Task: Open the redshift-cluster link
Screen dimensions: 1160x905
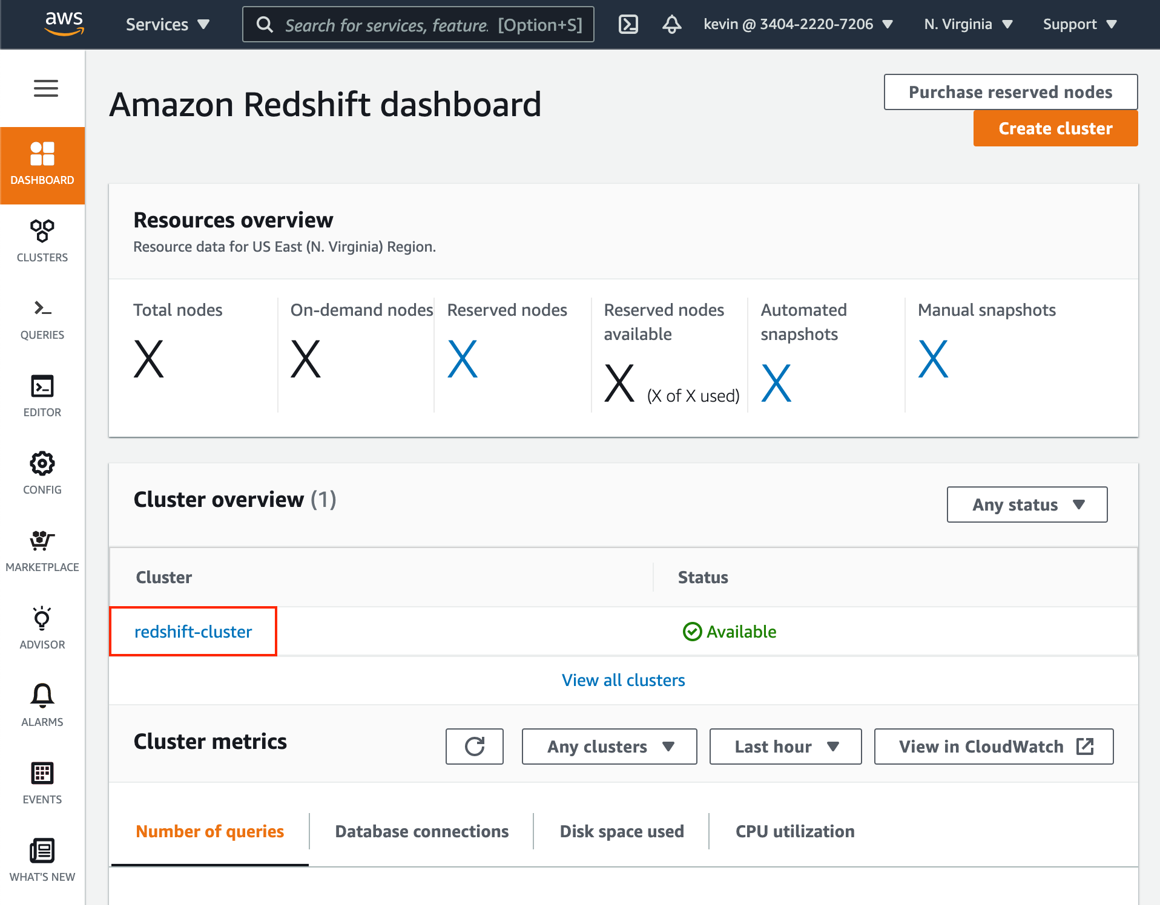Action: point(193,632)
